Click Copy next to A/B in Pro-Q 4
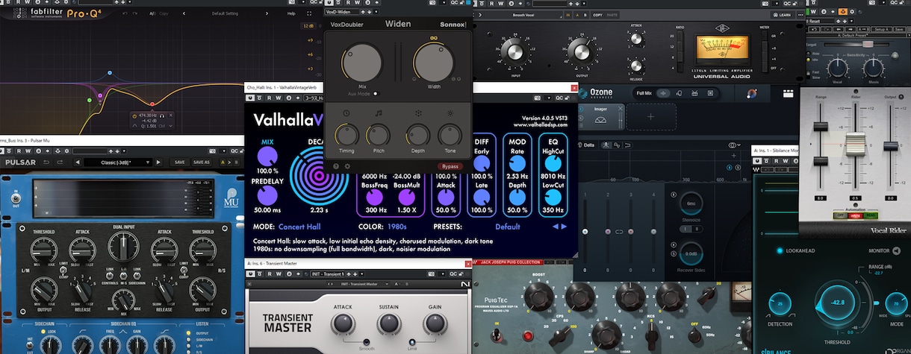 click(x=164, y=13)
